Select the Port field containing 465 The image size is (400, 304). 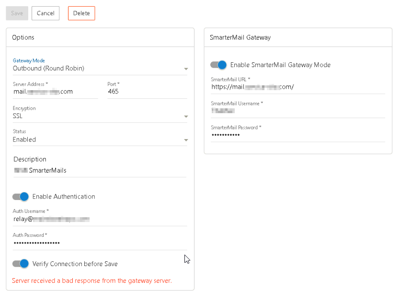pyautogui.click(x=146, y=92)
